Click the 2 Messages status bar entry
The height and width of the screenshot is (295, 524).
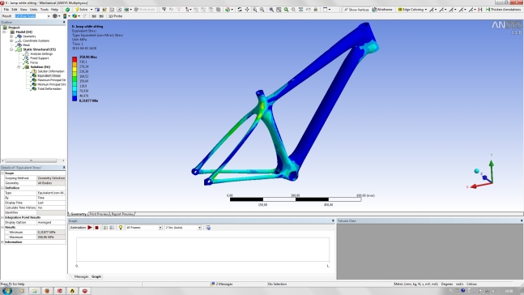[222, 284]
